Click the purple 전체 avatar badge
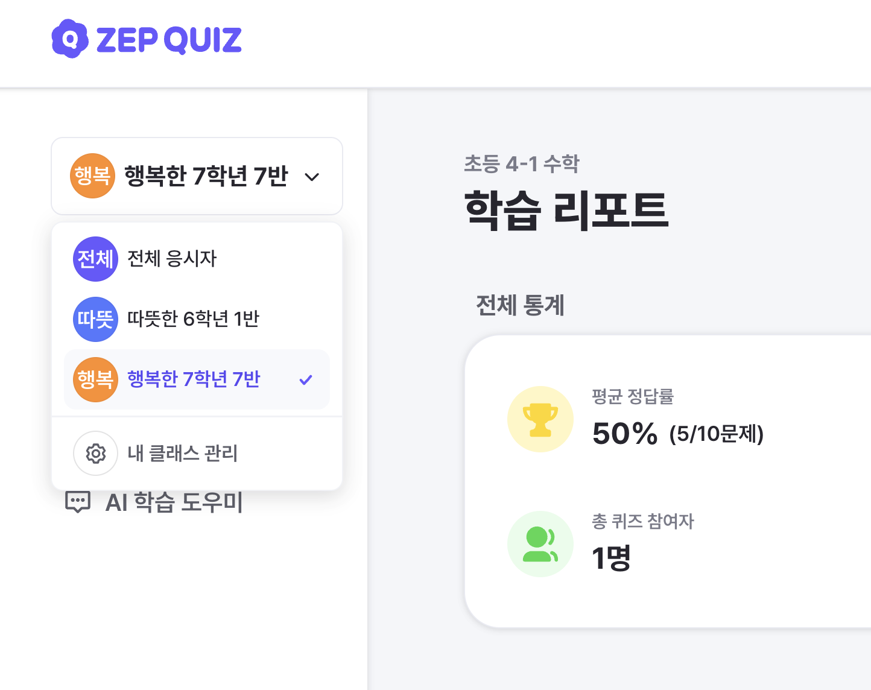The image size is (871, 690). click(95, 259)
